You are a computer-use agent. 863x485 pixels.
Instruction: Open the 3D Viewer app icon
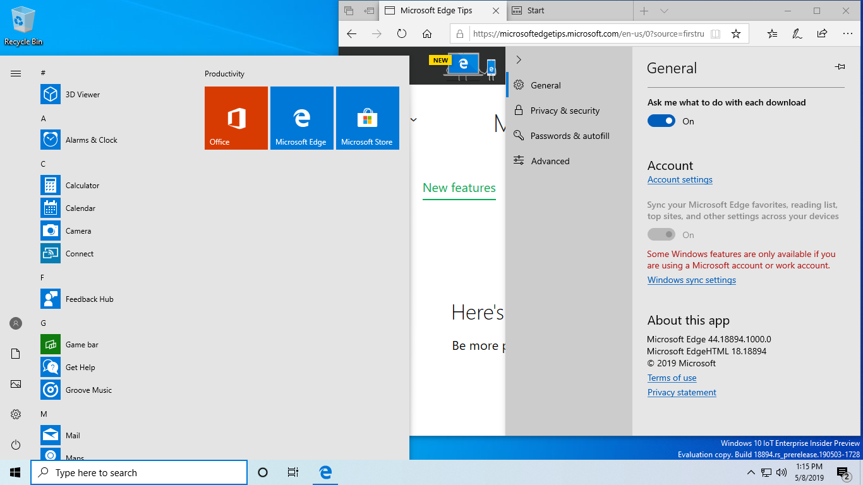[51, 95]
